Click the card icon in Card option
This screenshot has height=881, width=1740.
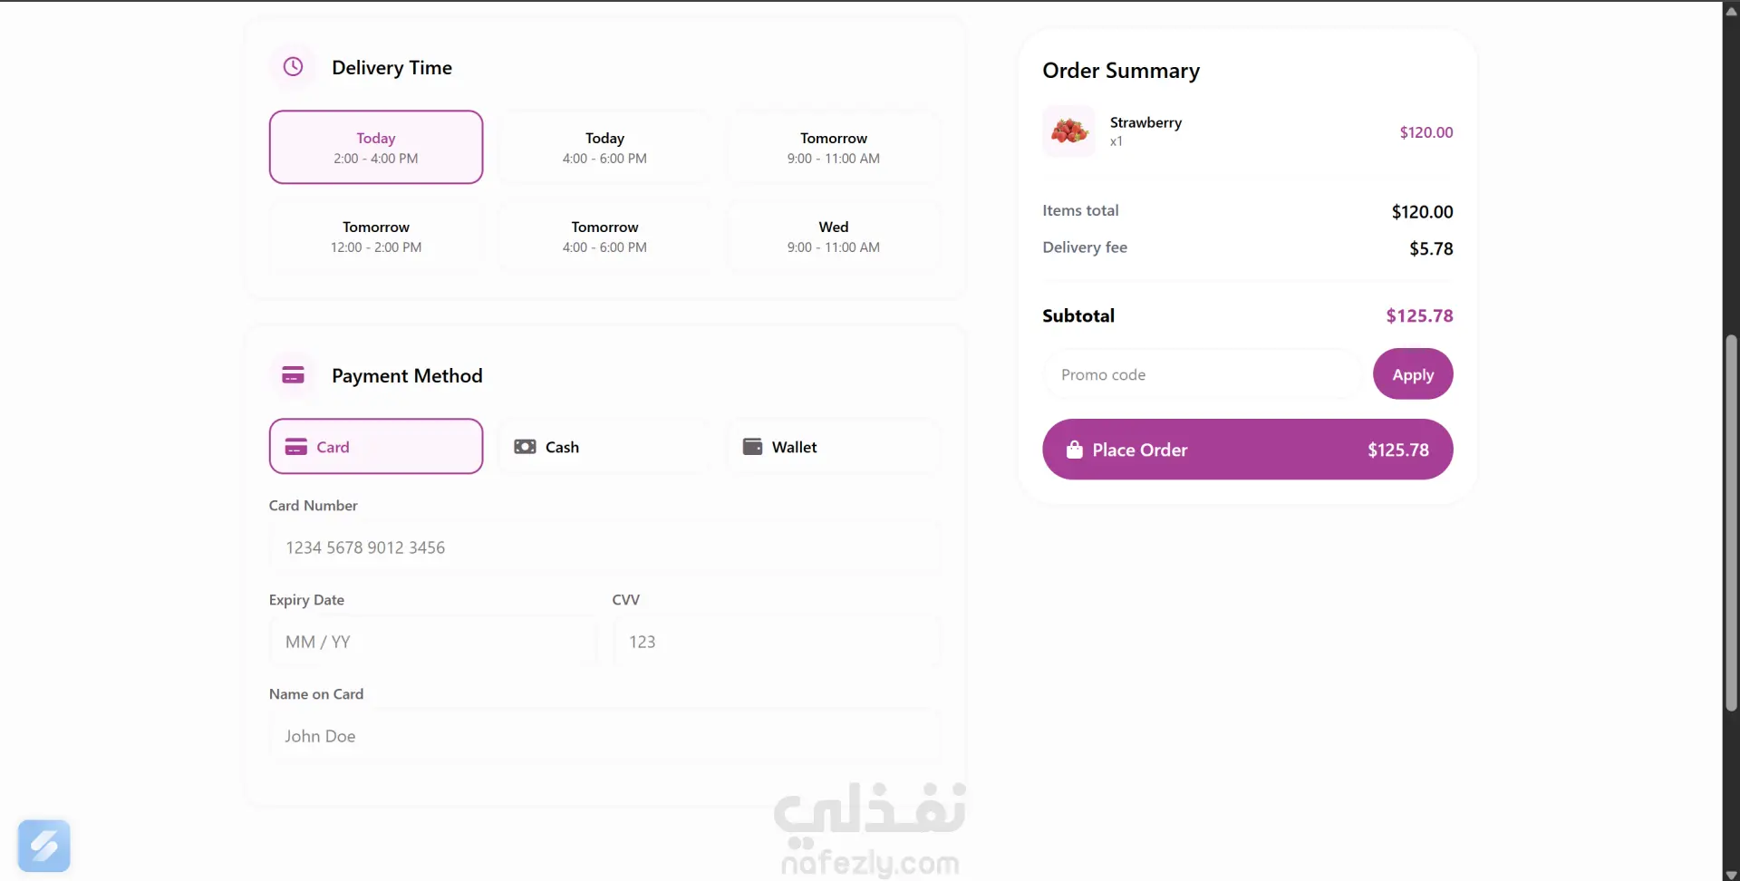point(295,447)
